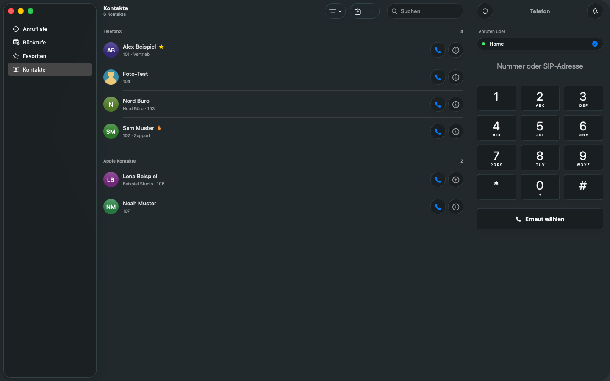
Task: Click the Apple Kontakte section header
Action: pos(119,161)
